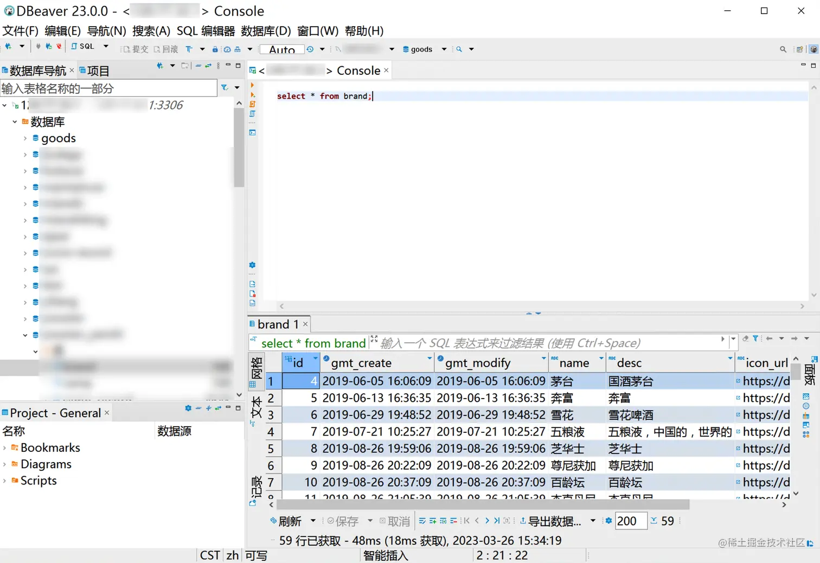This screenshot has width=820, height=563.
Task: Click the name column header
Action: coord(577,362)
